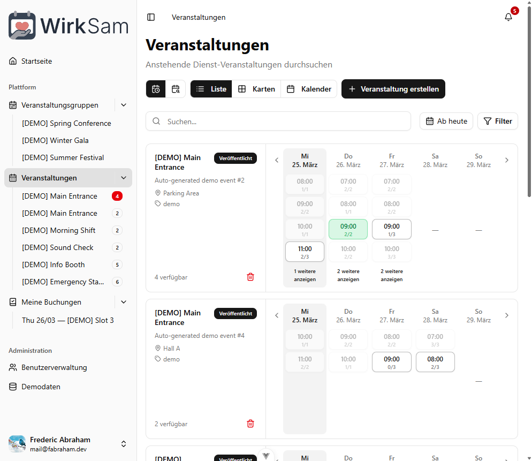Image resolution: width=532 pixels, height=461 pixels.
Task: Go to next days in event #4 card
Action: (507, 315)
